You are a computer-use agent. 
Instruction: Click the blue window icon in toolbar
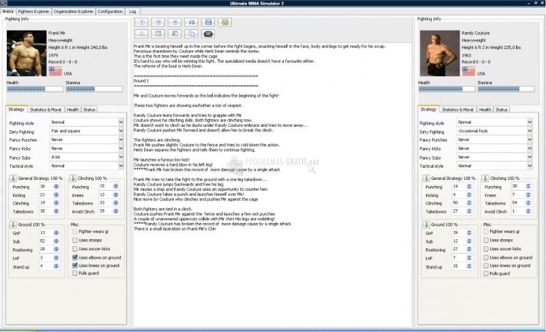pyautogui.click(x=158, y=33)
